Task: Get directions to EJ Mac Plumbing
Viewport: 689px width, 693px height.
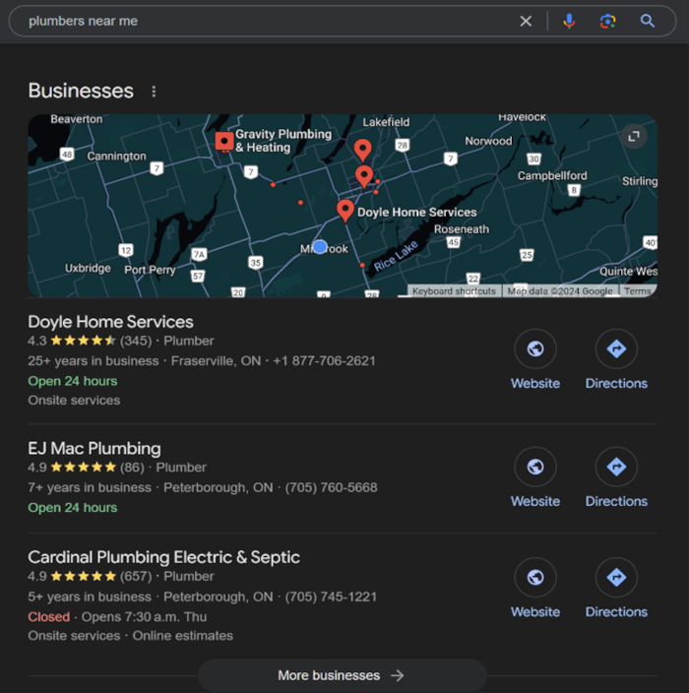Action: 616,477
